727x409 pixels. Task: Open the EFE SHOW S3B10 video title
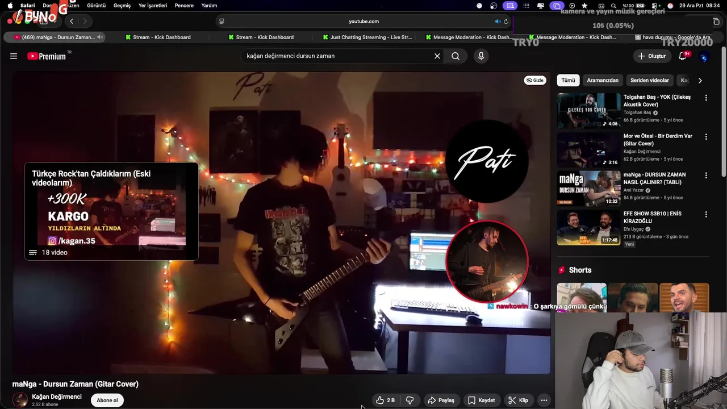click(x=653, y=217)
